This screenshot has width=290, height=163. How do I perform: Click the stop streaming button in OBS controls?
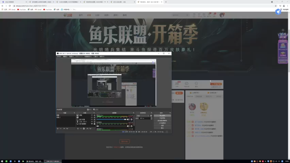point(162,116)
